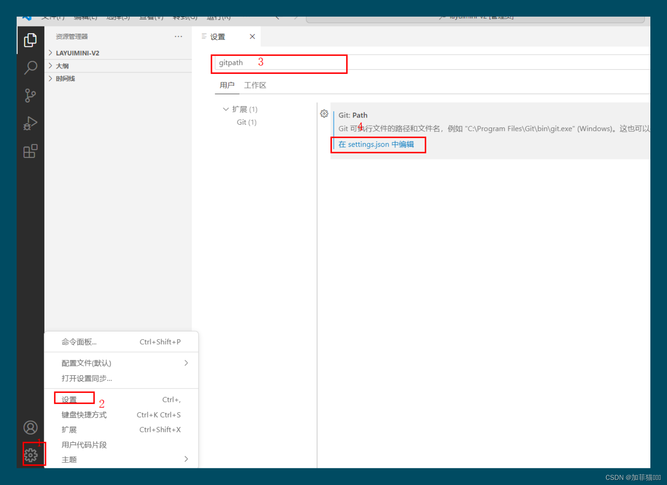
Task: Open the Source Control view
Action: pos(30,95)
